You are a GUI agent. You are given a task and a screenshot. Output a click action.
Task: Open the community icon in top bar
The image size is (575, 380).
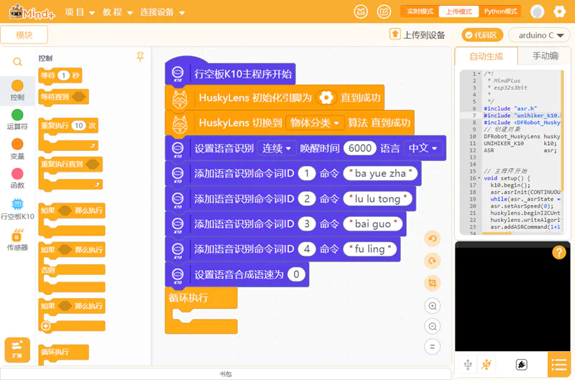[x=361, y=11]
